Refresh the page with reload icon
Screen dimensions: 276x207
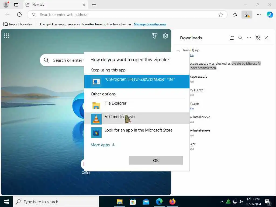point(19,15)
